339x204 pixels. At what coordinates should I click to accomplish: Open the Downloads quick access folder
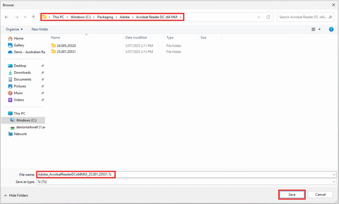point(22,72)
